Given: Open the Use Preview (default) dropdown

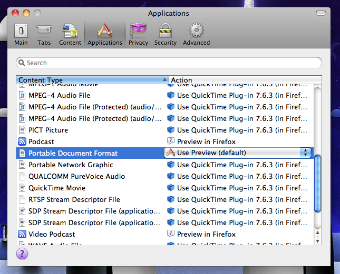Looking at the screenshot, I should (238, 153).
